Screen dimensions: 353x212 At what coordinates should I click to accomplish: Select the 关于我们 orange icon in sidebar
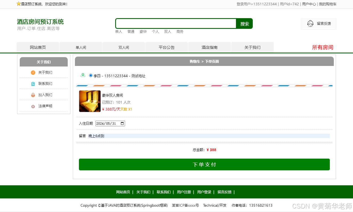[33, 72]
